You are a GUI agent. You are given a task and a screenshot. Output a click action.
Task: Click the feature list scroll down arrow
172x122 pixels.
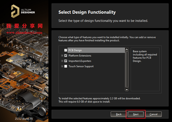tap(127, 89)
